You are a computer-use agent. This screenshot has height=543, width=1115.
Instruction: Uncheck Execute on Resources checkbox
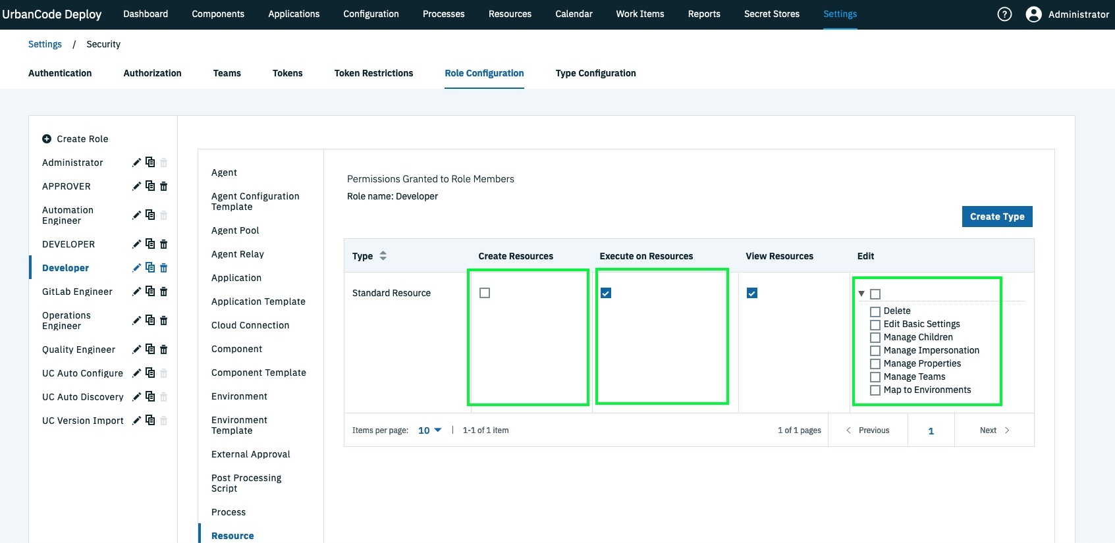pyautogui.click(x=606, y=293)
